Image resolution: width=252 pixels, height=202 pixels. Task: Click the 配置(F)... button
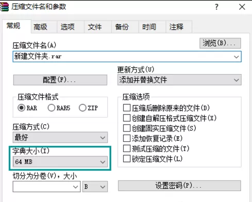point(60,80)
